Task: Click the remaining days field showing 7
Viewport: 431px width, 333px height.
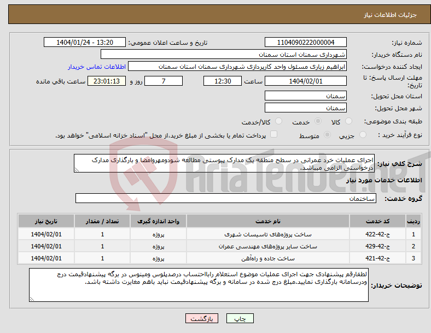Action: pos(164,81)
